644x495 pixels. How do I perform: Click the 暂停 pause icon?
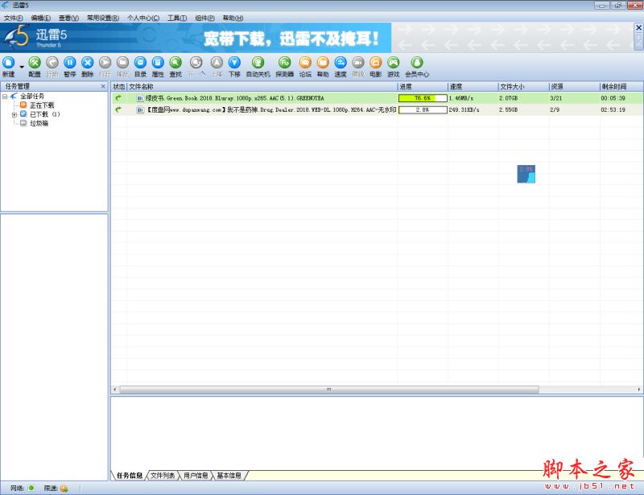pos(70,63)
